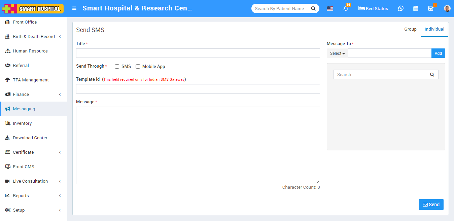Open Inventory from the sidebar

click(22, 123)
